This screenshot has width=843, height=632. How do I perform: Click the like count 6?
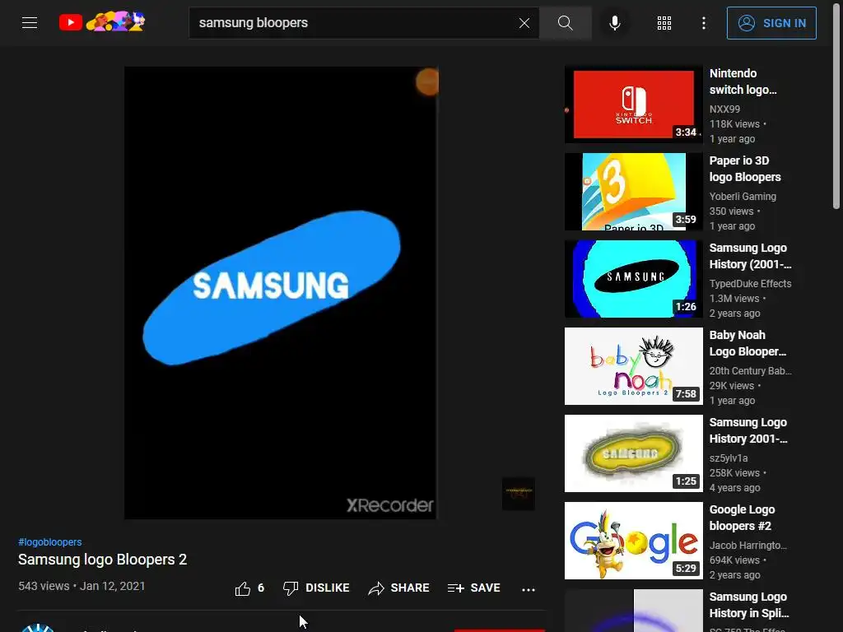coord(261,588)
